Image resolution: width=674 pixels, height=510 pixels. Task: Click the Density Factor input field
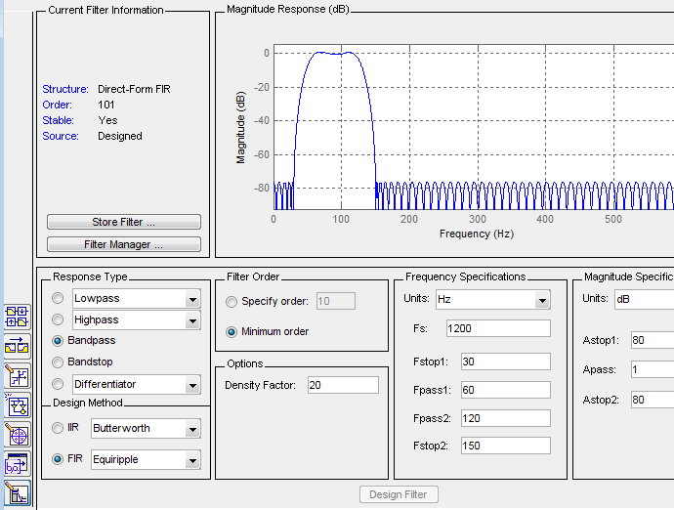(x=343, y=385)
